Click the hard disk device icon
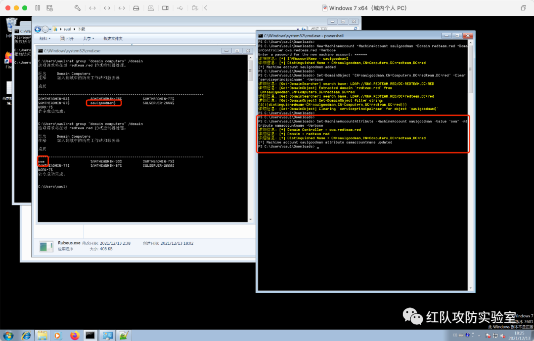This screenshot has width=534, height=341. (x=137, y=8)
